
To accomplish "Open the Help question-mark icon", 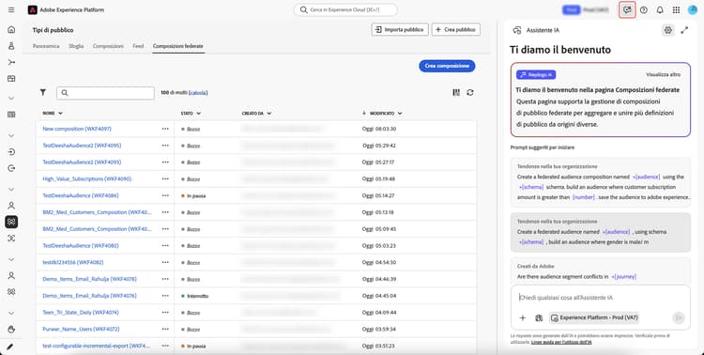I will tap(644, 10).
